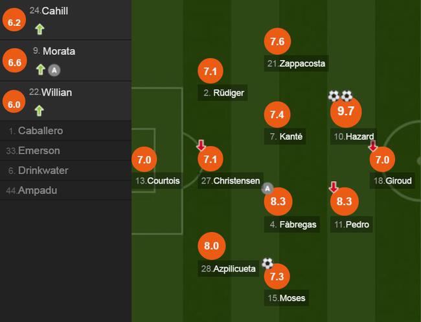The height and width of the screenshot is (322, 421).
Task: Select Emerson in the substitutes list
Action: [65, 151]
